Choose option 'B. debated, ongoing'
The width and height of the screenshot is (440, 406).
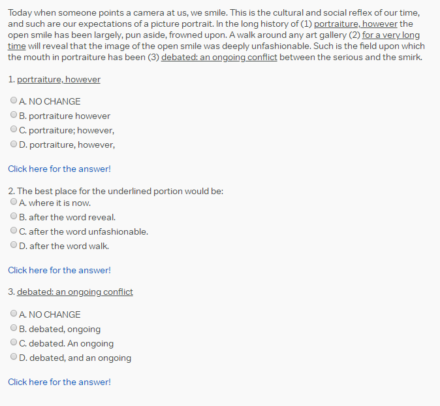click(x=14, y=328)
